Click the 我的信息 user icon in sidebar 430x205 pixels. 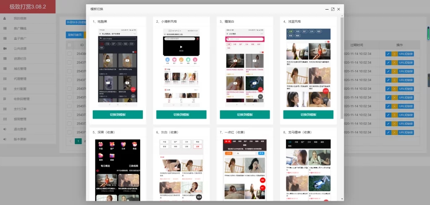coord(5,18)
